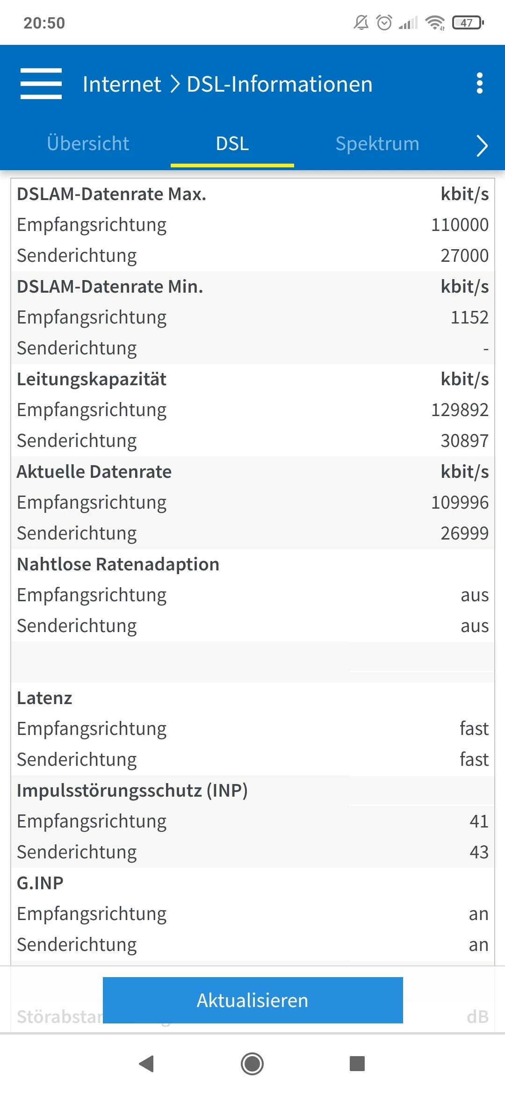505x1094 pixels.
Task: Show more tabs with right chevron
Action: [482, 145]
